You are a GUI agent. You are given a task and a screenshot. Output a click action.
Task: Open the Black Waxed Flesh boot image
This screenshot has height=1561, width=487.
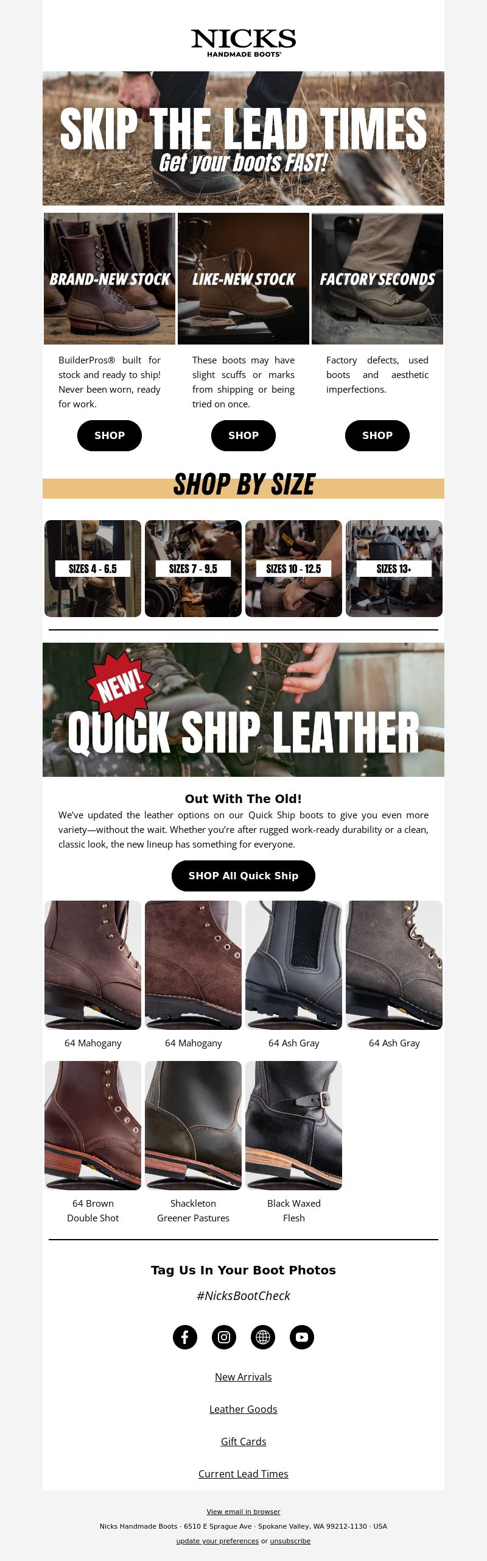click(x=293, y=1126)
